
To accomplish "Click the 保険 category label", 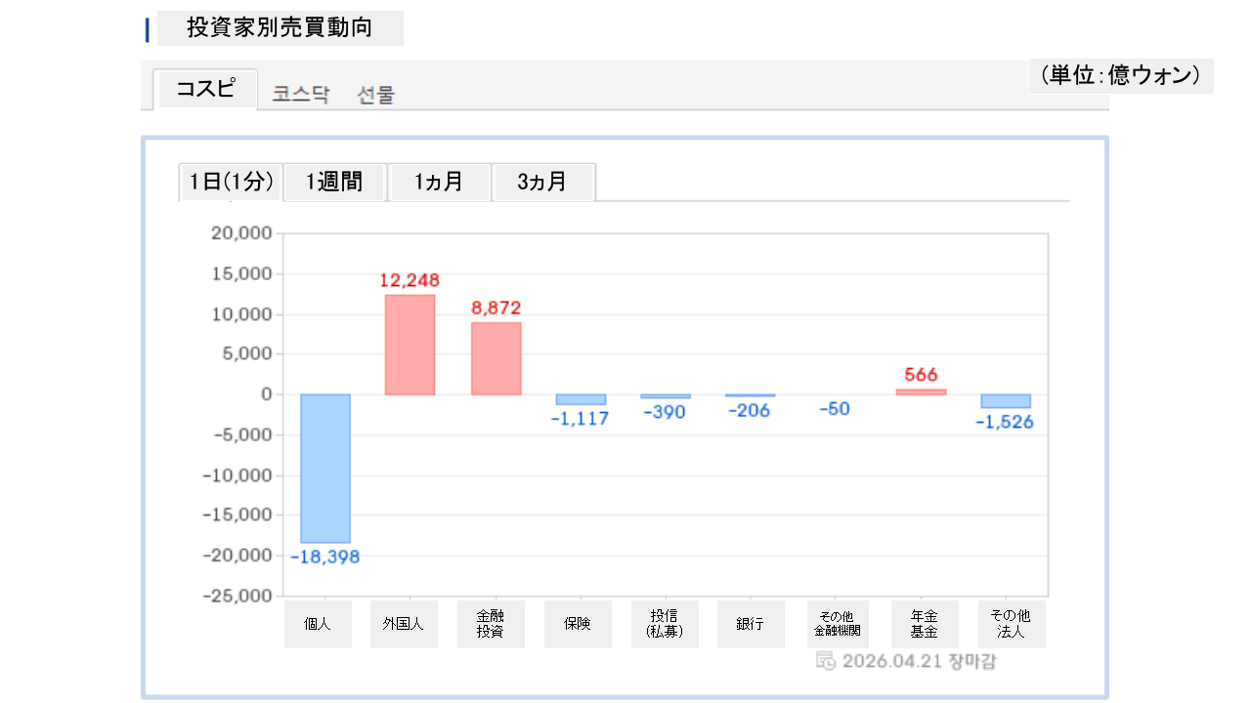I will click(578, 624).
